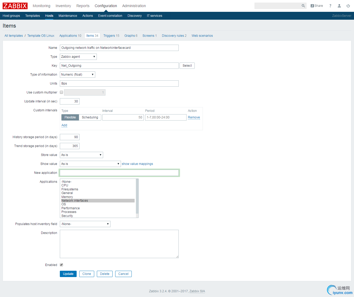This screenshot has width=354, height=297.
Task: Open the Inventory menu
Action: point(63,6)
